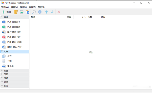
Task: Sort by the 页数 column header
Action: tap(93, 17)
